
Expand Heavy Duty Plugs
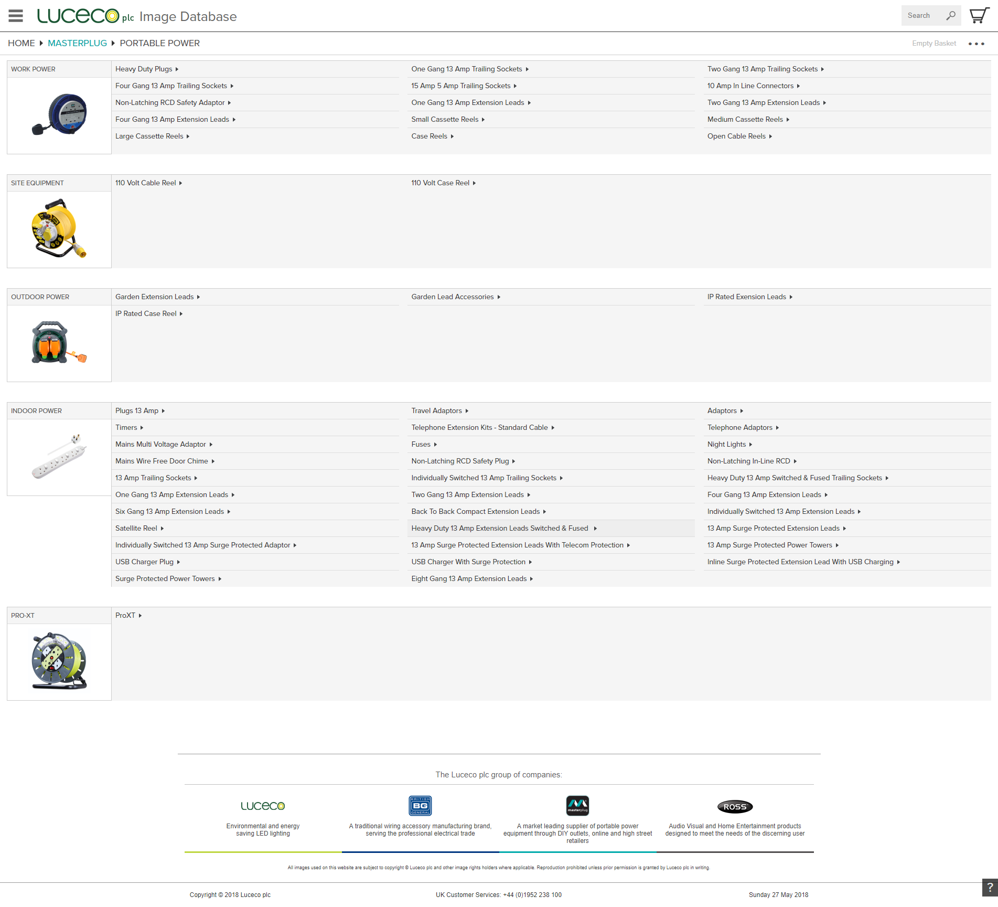click(x=147, y=69)
